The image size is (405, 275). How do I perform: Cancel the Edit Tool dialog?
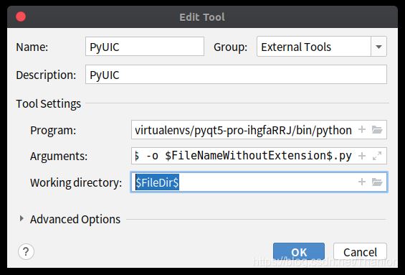(360, 252)
